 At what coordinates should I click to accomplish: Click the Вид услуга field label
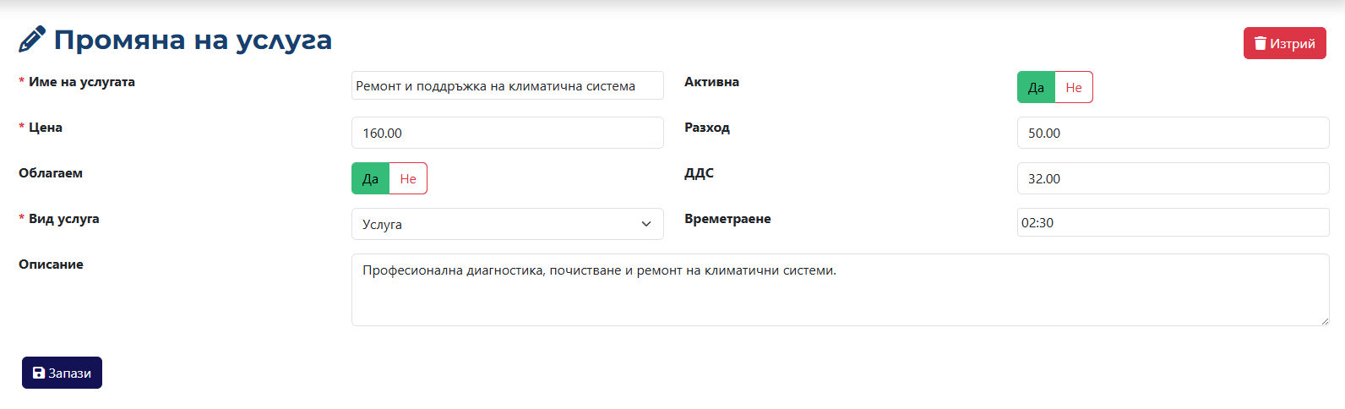point(64,218)
